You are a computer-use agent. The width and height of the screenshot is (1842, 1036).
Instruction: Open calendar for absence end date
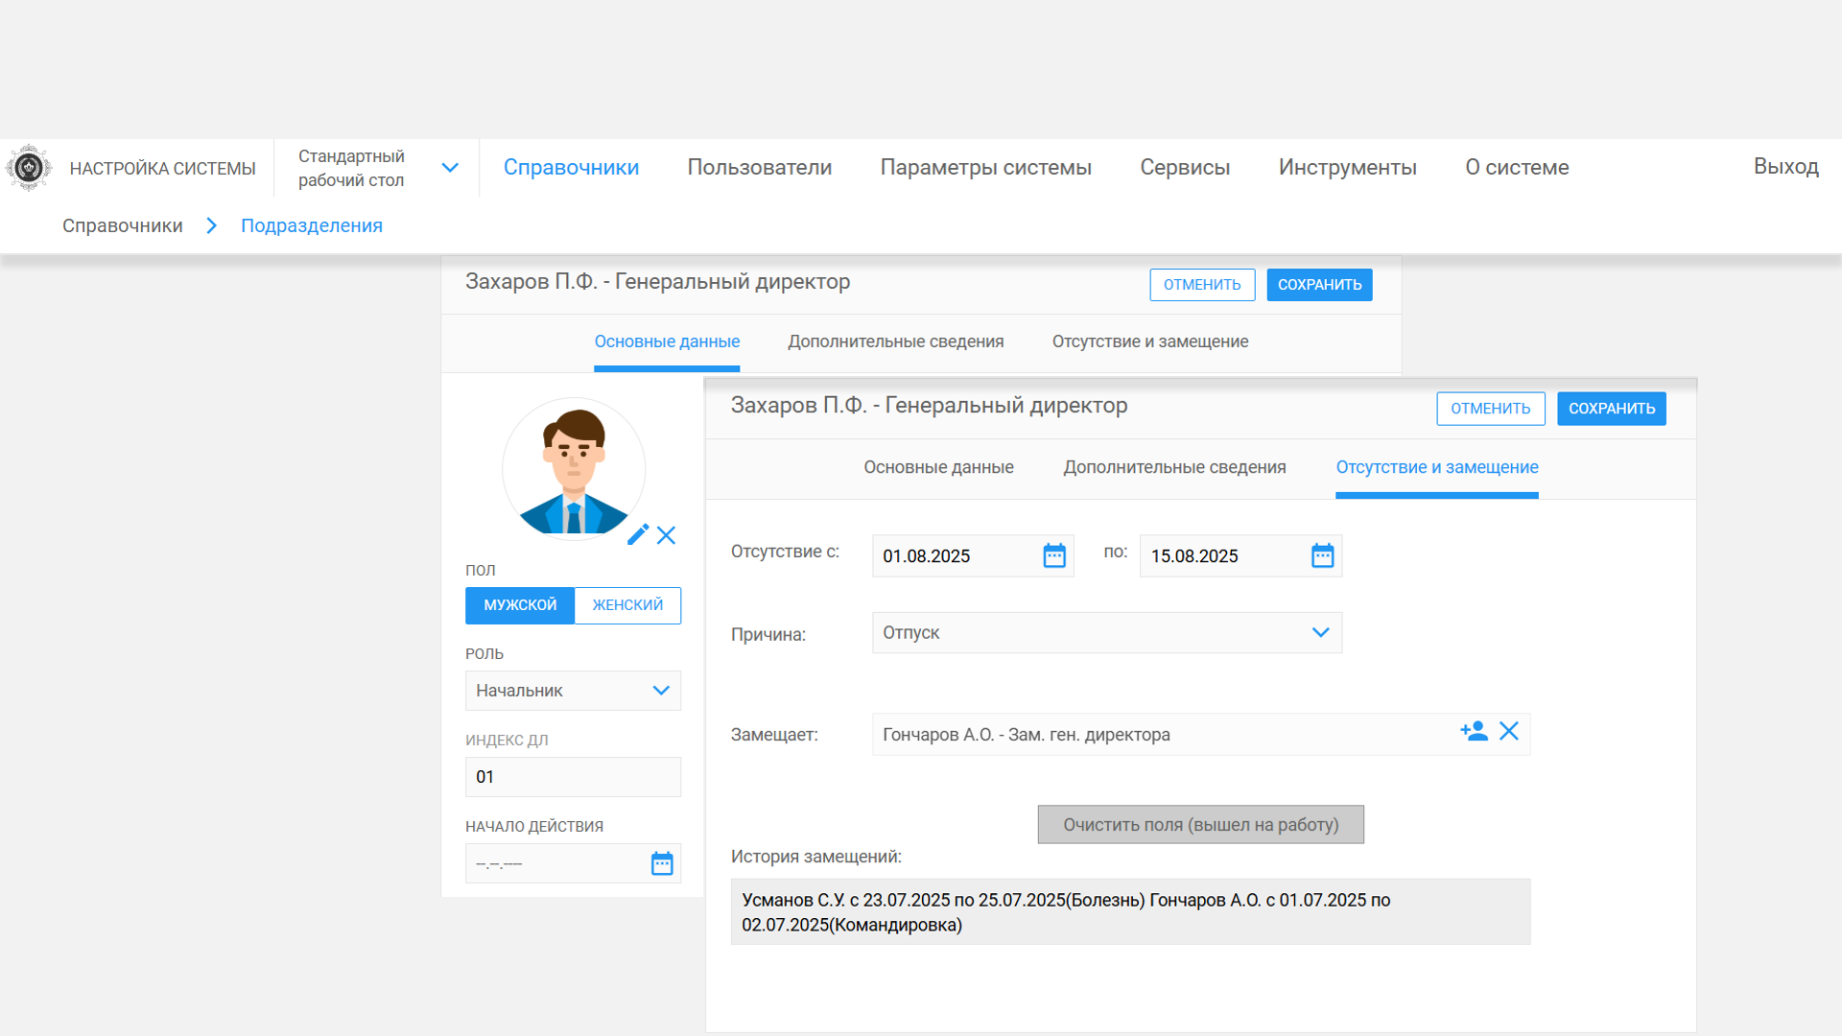pyautogui.click(x=1322, y=555)
